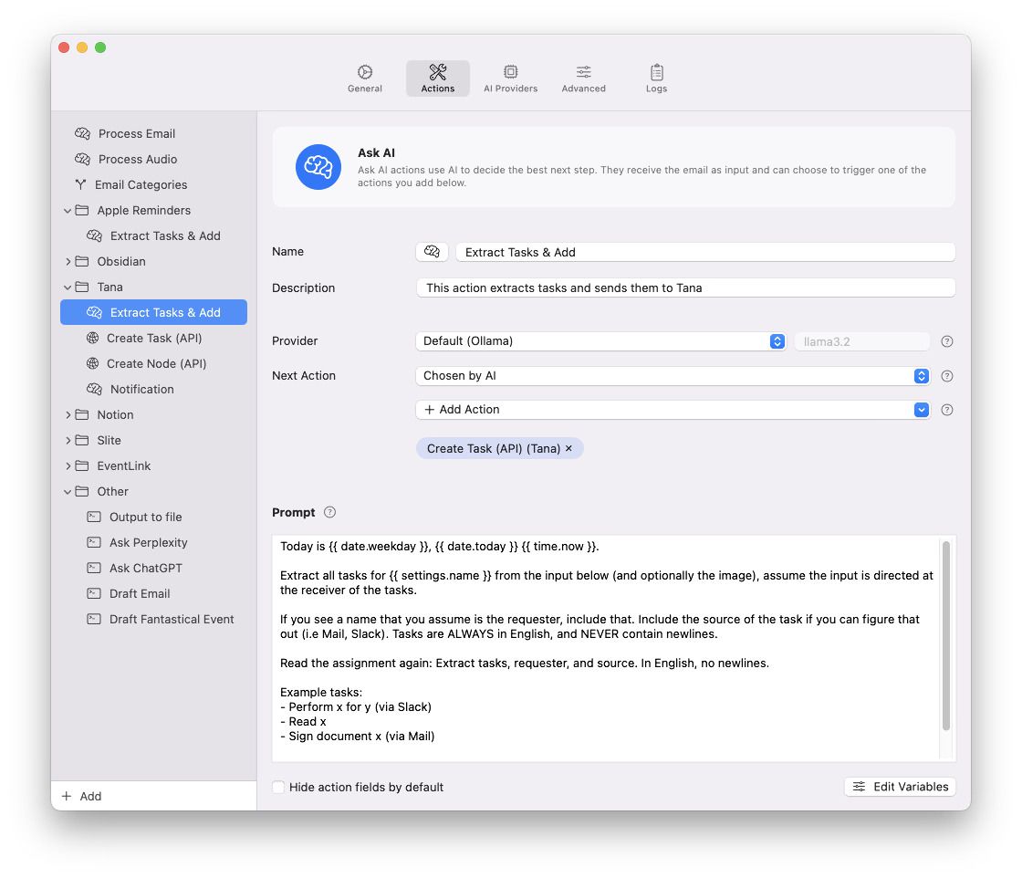
Task: Enable the Hide action fields by default checkbox
Action: click(x=277, y=787)
